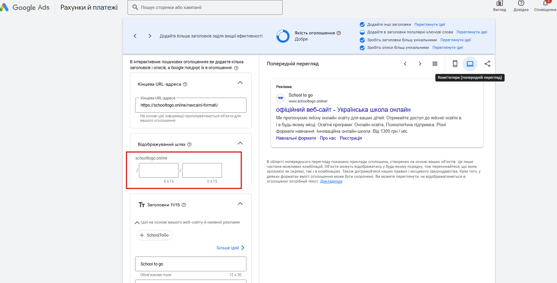Switch preview to mobile device
This screenshot has height=283, width=557.
tap(455, 64)
